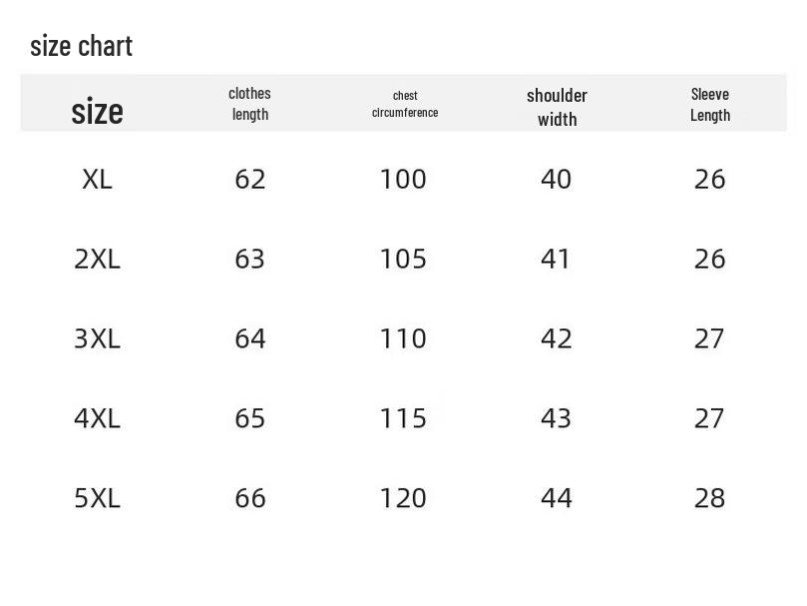This screenshot has width=807, height=606.
Task: Click the 3XL size row label
Action: (x=97, y=339)
